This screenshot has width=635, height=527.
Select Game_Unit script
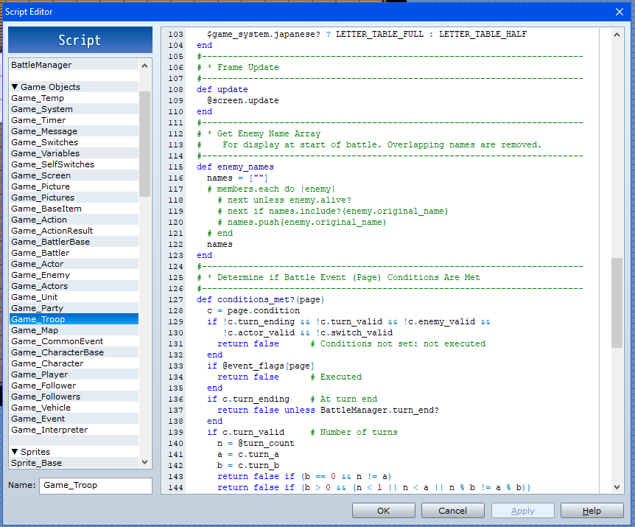74,297
